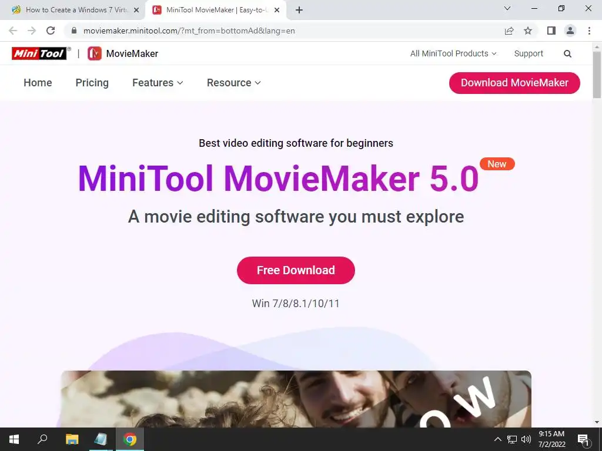Open network status tray icon
Screen dimensions: 602x451
(512, 439)
